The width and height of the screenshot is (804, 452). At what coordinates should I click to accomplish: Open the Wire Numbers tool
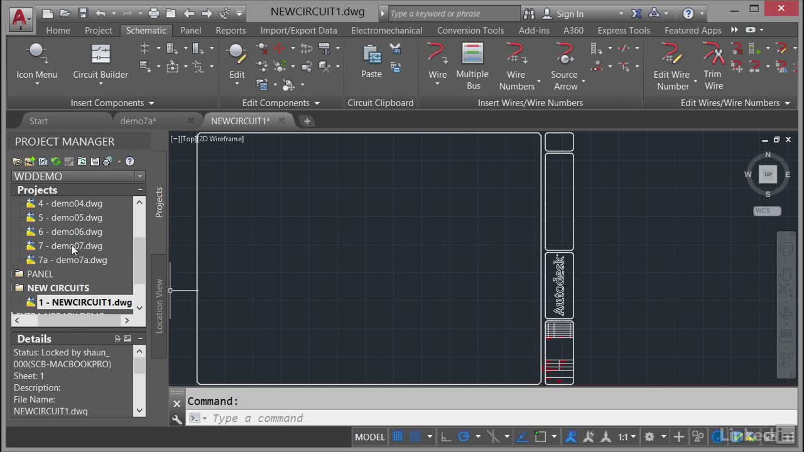(516, 66)
